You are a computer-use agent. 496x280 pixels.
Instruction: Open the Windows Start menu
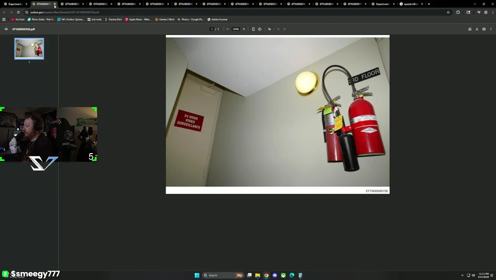tap(197, 275)
